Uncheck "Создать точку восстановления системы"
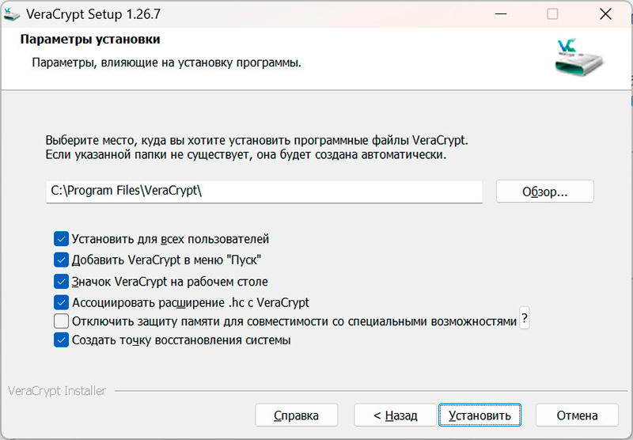The width and height of the screenshot is (633, 440). [61, 340]
